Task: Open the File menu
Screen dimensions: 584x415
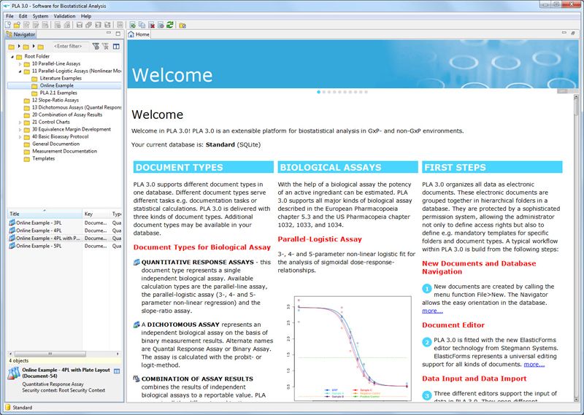Action: (9, 16)
